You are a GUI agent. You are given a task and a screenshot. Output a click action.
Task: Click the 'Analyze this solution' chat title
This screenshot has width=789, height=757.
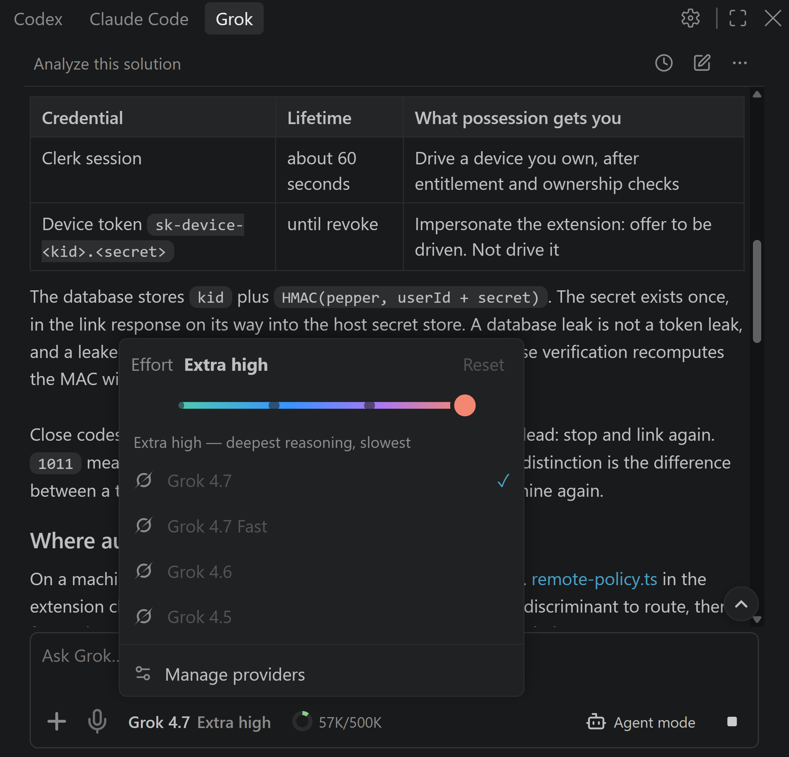[107, 64]
